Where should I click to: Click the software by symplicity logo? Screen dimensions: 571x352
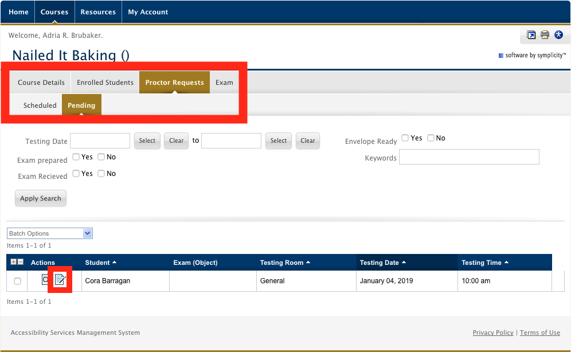532,55
